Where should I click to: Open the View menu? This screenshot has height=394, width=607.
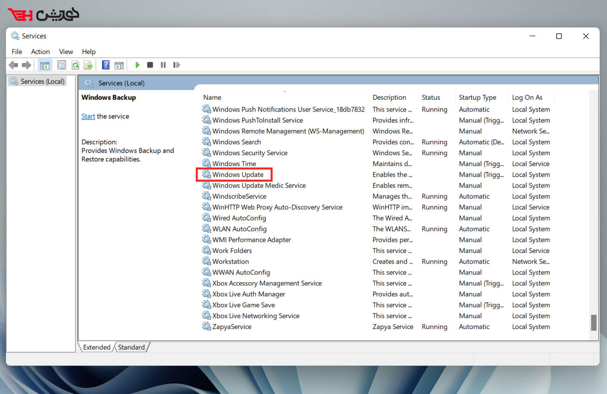66,52
